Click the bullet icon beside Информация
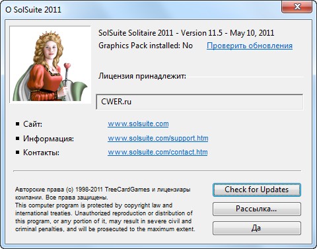The width and height of the screenshot is (317, 249). 18,138
